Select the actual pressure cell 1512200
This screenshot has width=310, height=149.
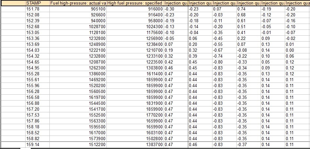click(x=78, y=144)
